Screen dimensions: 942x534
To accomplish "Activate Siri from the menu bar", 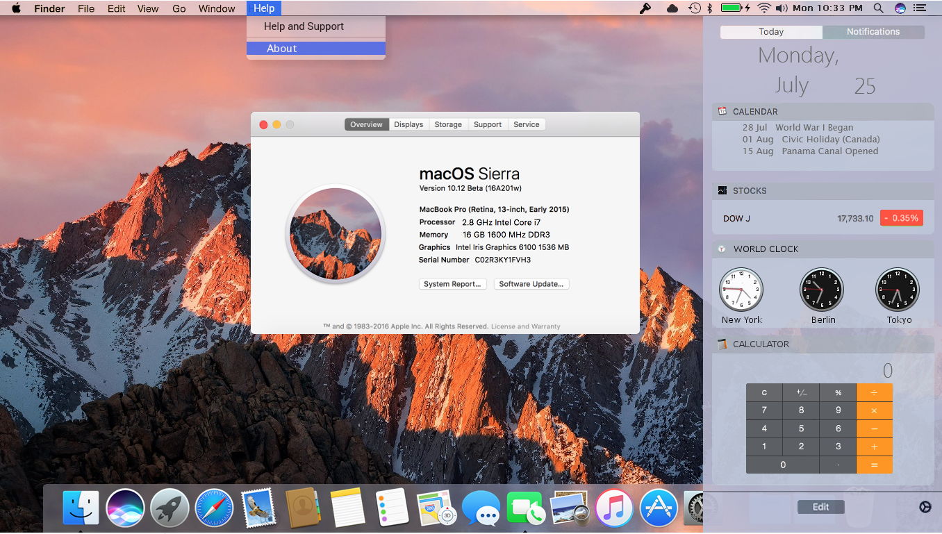I will [900, 8].
